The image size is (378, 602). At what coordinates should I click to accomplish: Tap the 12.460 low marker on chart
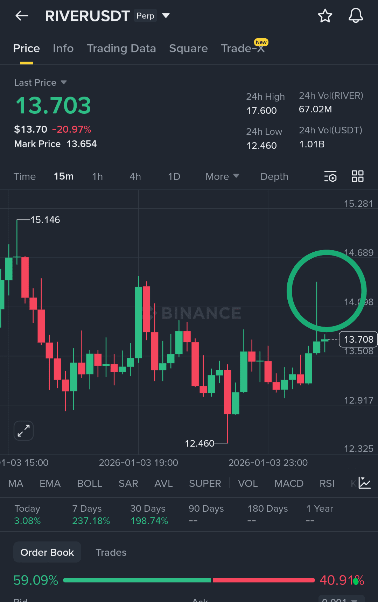[199, 443]
